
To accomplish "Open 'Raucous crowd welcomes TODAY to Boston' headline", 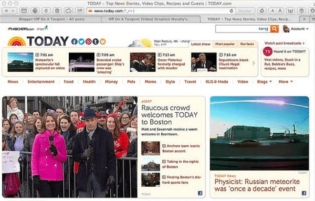I will click(x=170, y=115).
